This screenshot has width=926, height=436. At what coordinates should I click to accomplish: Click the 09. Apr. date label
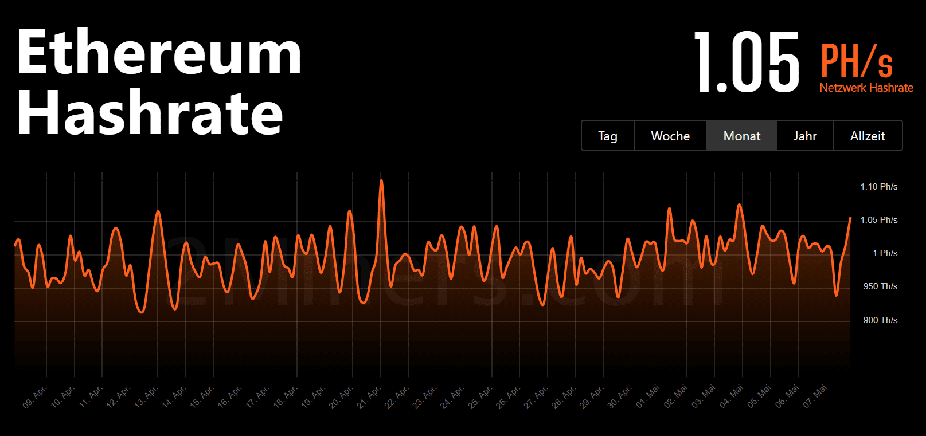point(34,397)
